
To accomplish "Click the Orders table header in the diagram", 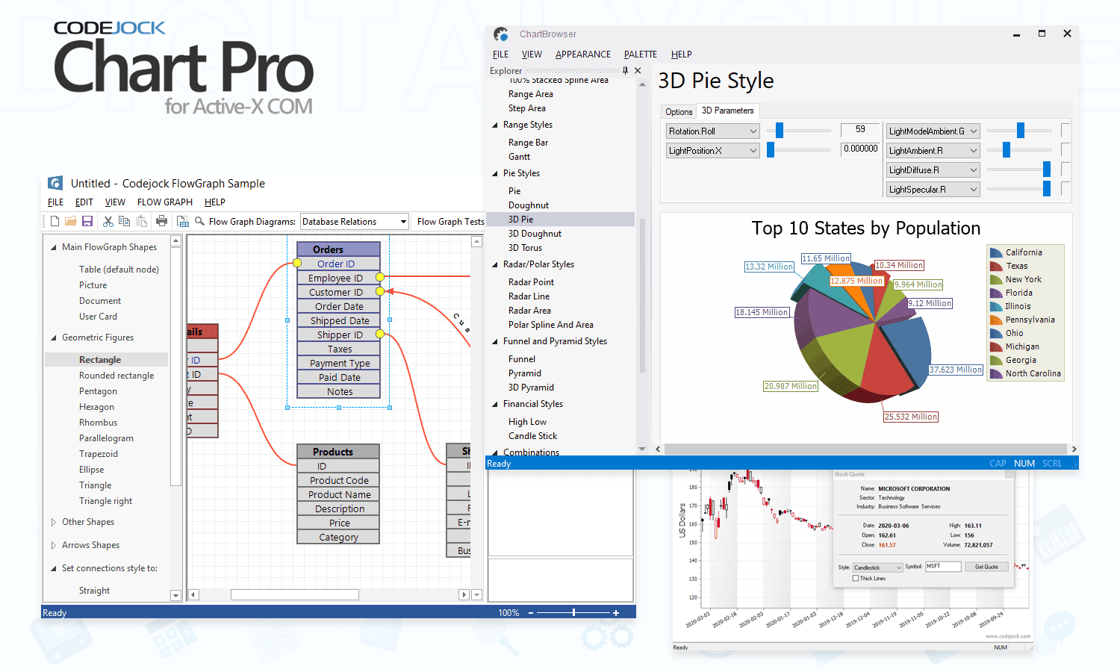I will pyautogui.click(x=338, y=249).
